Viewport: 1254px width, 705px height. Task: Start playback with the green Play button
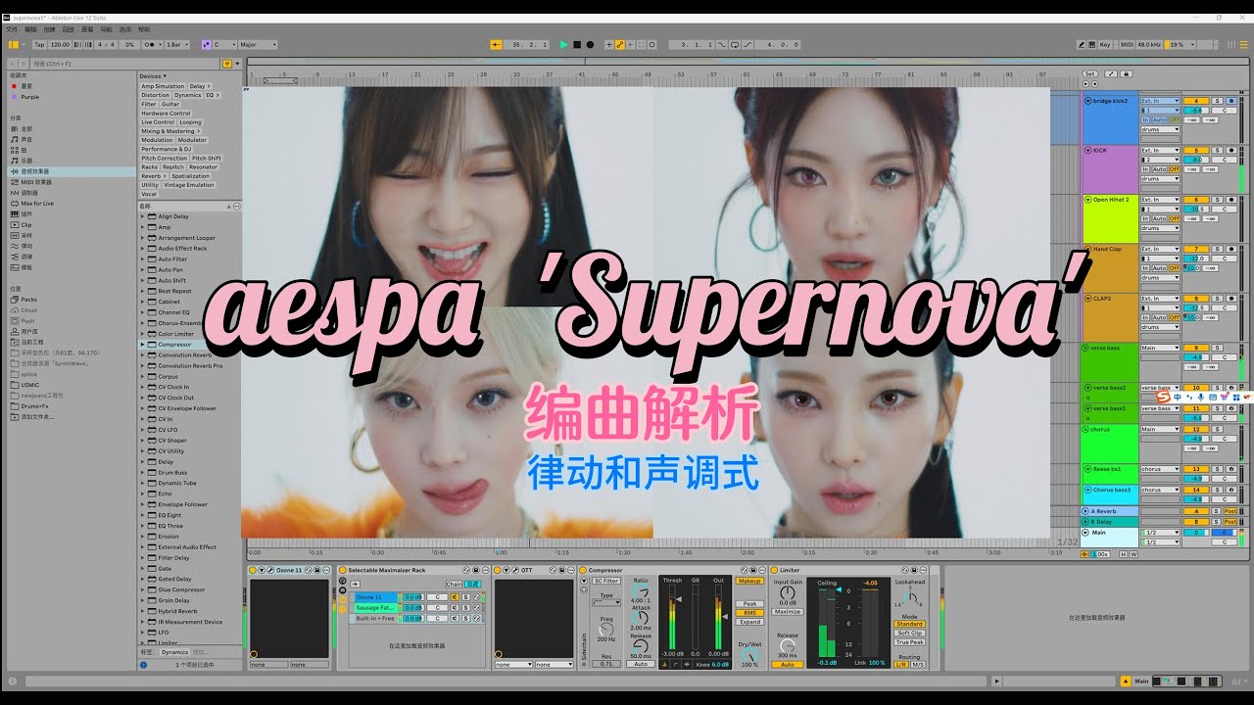563,45
